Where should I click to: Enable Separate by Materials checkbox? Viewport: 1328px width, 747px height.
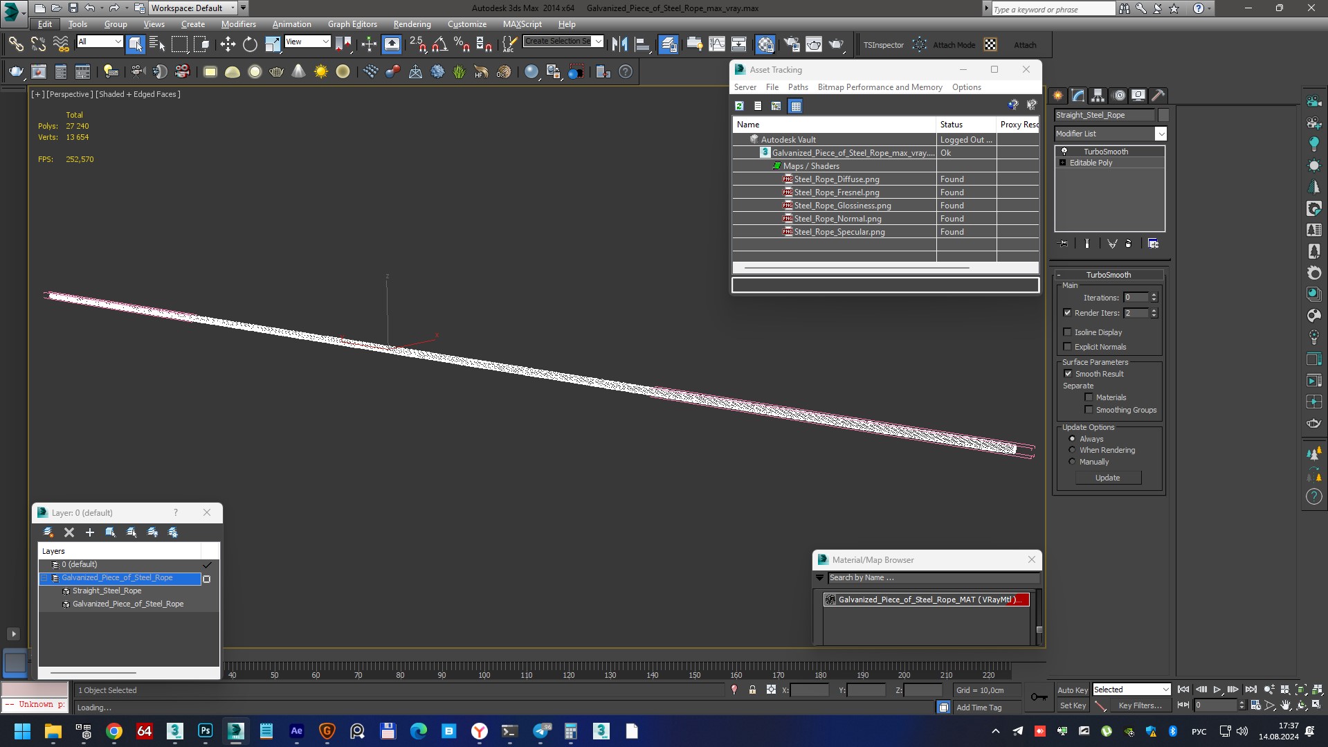click(1089, 397)
